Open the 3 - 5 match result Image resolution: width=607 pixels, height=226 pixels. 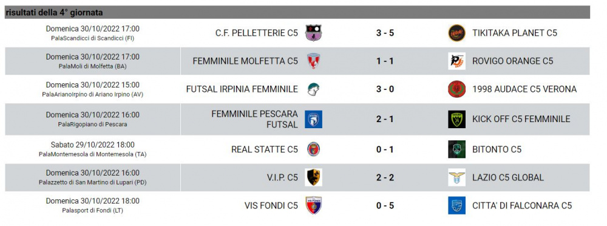(385, 33)
